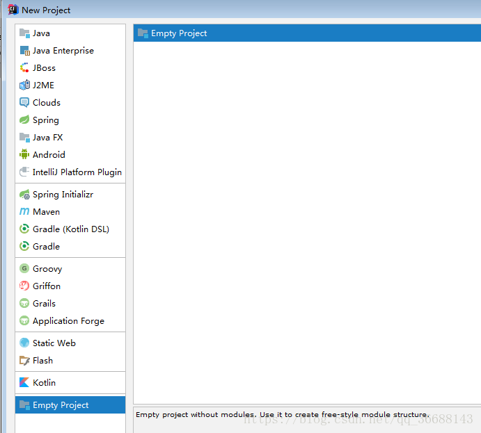
Task: Choose Spring Initializr generator
Action: (70, 195)
